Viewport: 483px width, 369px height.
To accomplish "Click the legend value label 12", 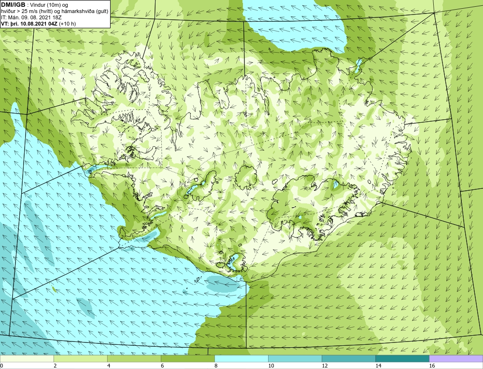I will click(325, 366).
